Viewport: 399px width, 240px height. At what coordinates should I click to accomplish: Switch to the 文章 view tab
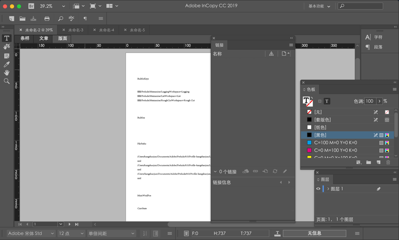[x=44, y=38]
